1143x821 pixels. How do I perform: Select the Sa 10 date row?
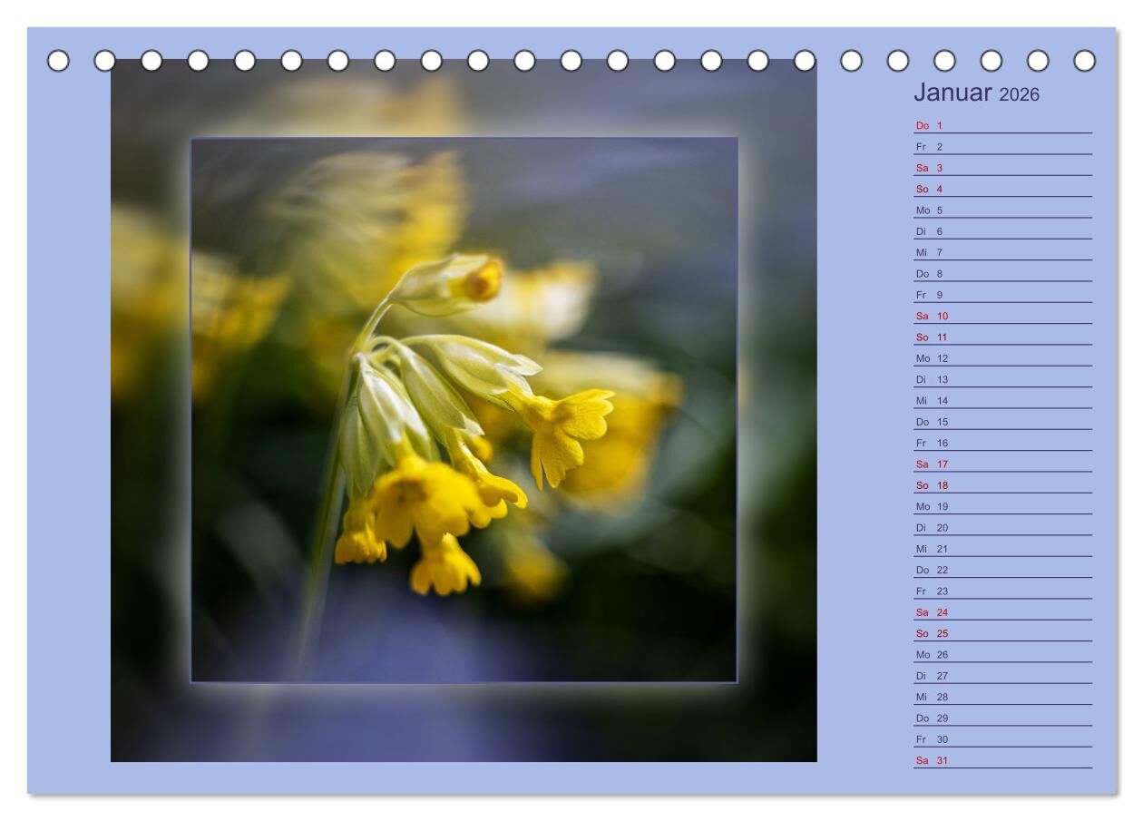pyautogui.click(x=1001, y=317)
